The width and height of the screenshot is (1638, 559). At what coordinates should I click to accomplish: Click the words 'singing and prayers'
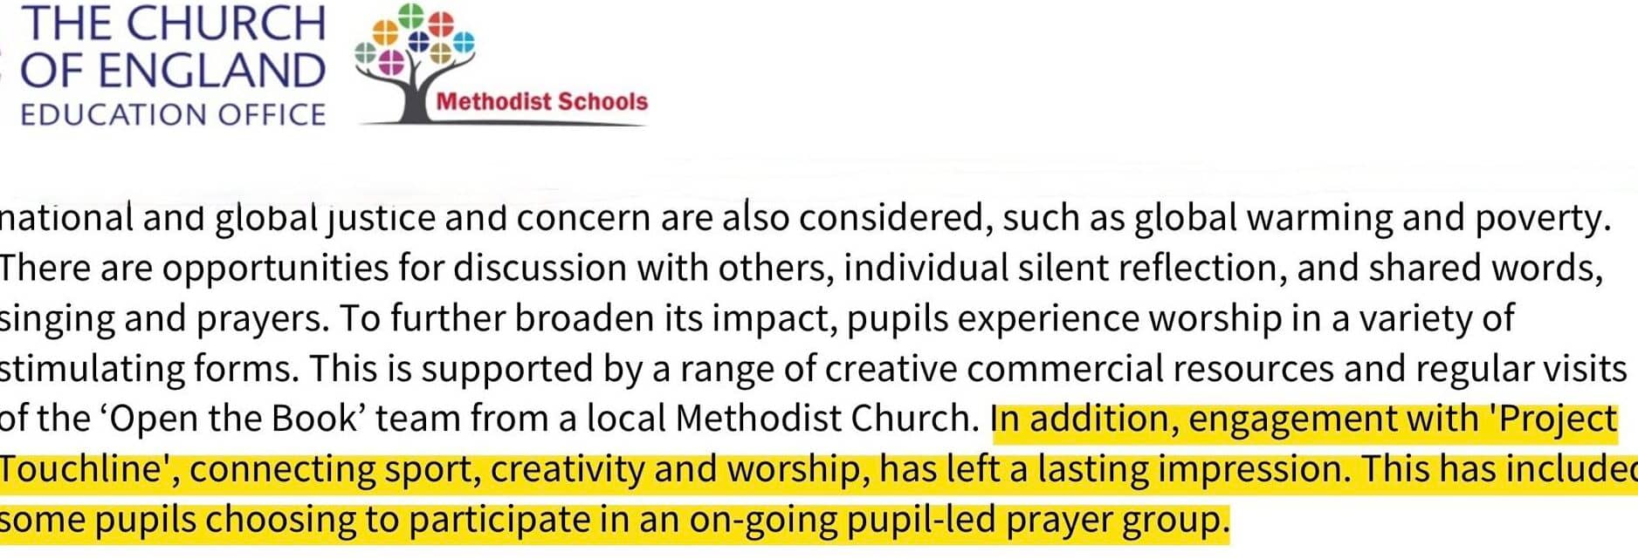164,319
